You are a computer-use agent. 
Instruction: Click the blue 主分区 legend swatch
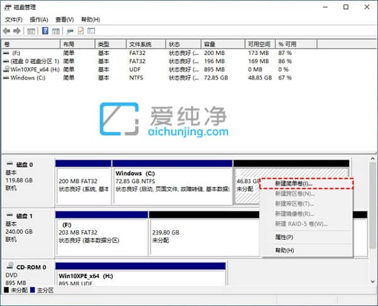click(x=33, y=290)
